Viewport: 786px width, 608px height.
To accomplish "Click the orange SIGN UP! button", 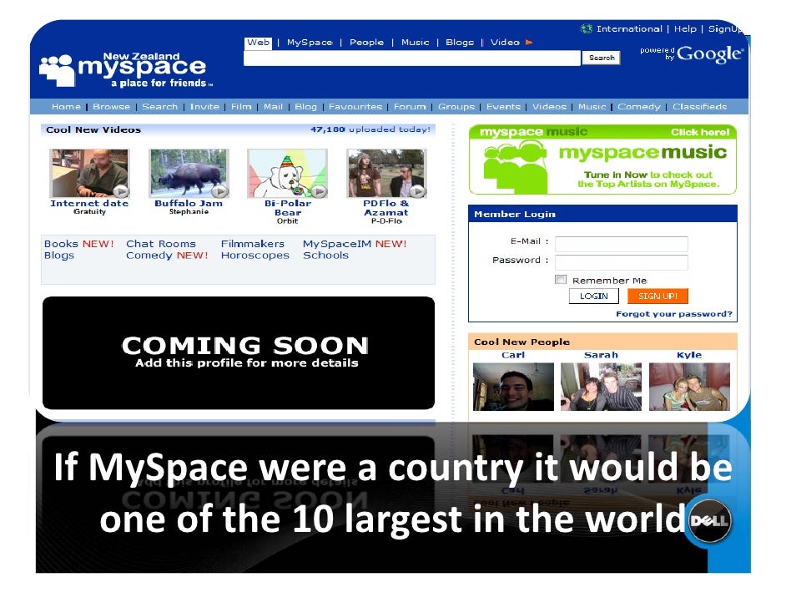I will pos(658,296).
